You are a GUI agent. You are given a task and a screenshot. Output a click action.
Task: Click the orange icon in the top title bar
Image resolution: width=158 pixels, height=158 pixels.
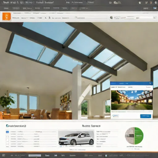click(151, 3)
